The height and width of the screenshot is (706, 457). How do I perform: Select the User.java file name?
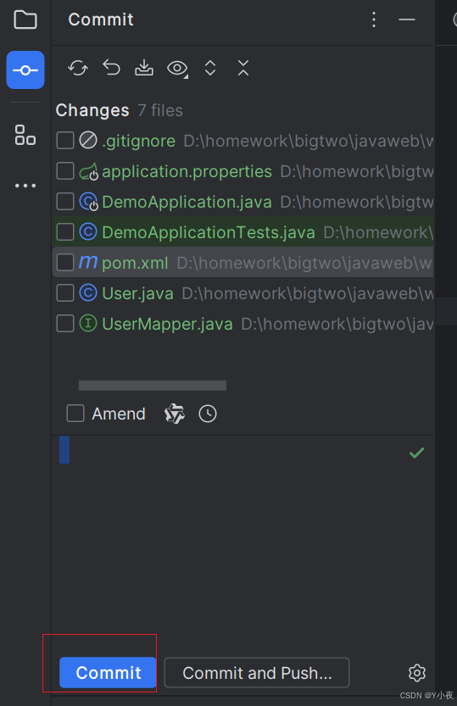[x=137, y=294]
